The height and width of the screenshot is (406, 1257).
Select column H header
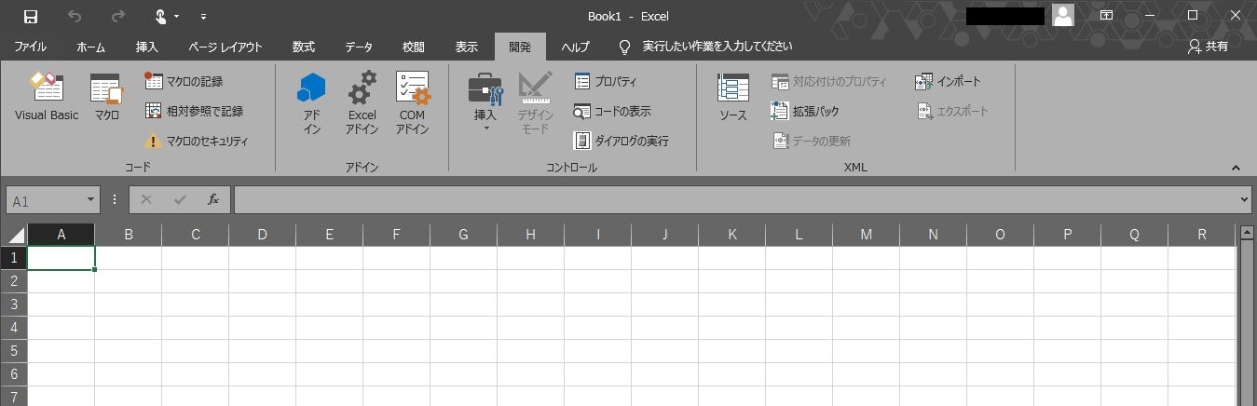pyautogui.click(x=530, y=235)
